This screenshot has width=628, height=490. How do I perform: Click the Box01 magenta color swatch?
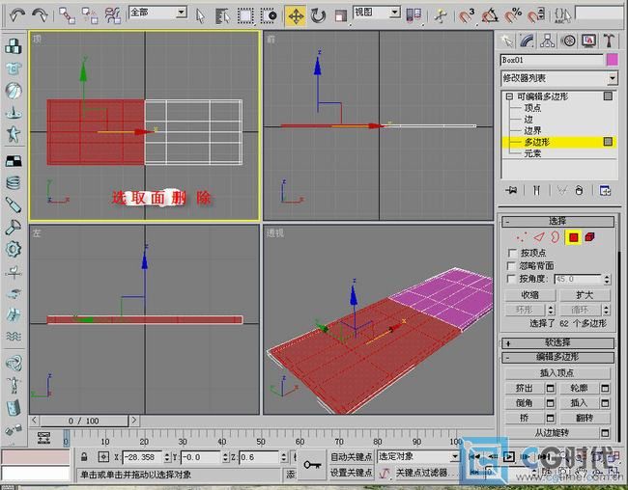click(612, 60)
